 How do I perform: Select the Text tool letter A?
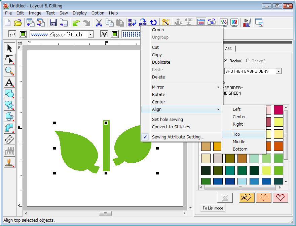pyautogui.click(x=9, y=83)
